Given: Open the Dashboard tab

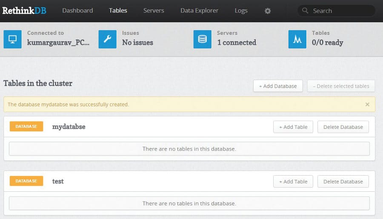Looking at the screenshot, I should pos(77,11).
